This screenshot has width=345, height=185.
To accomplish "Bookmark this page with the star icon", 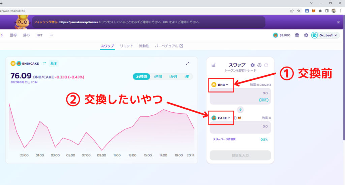I will (299, 11).
